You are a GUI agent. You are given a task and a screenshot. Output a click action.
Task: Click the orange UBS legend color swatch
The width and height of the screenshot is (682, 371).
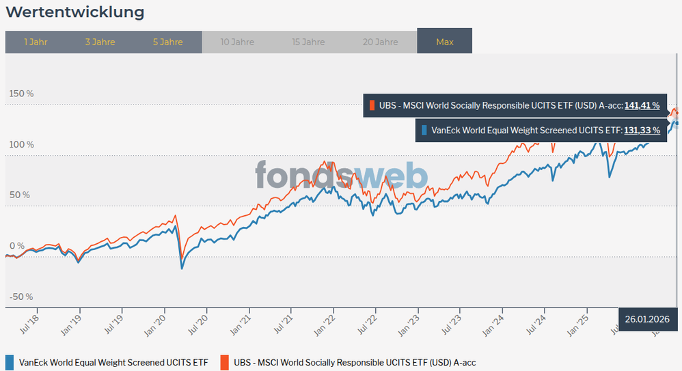tap(224, 363)
